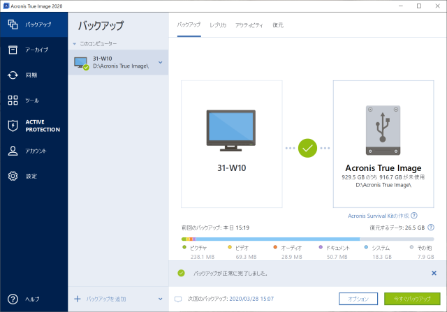Open the アカウント account section
The image size is (447, 312).
point(34,151)
